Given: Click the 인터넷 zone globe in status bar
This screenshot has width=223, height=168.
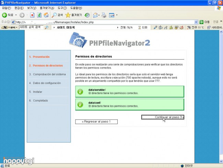Looking at the screenshot, I should coord(182,166).
